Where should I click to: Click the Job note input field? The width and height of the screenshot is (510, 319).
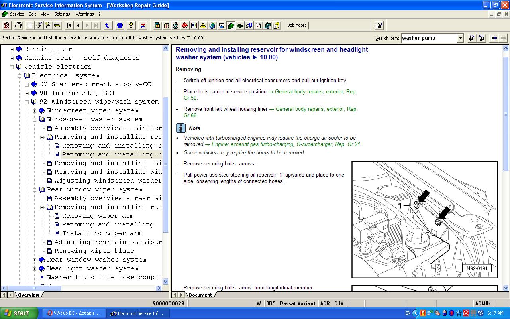tap(339, 26)
